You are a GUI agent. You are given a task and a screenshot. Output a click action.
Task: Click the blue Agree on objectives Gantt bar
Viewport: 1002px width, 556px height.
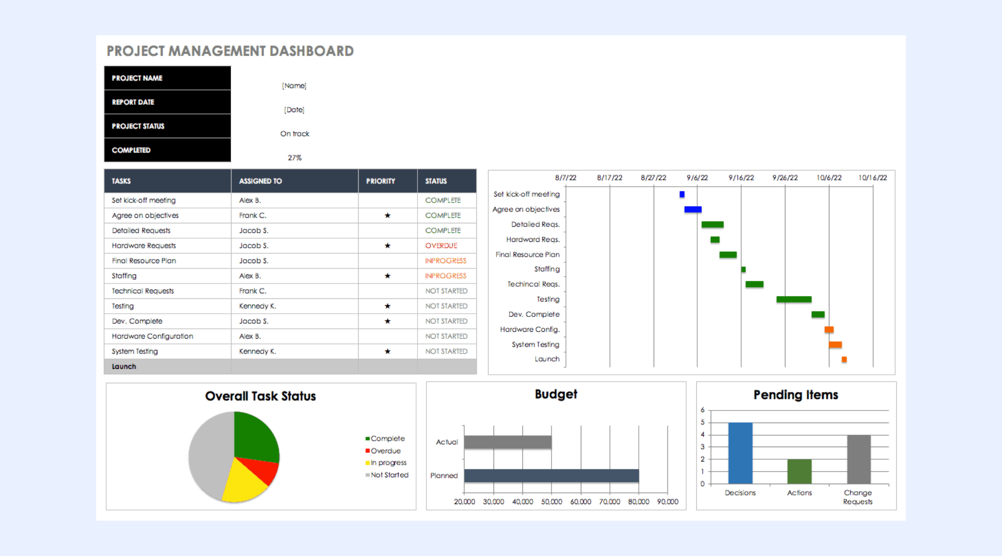[x=693, y=209]
